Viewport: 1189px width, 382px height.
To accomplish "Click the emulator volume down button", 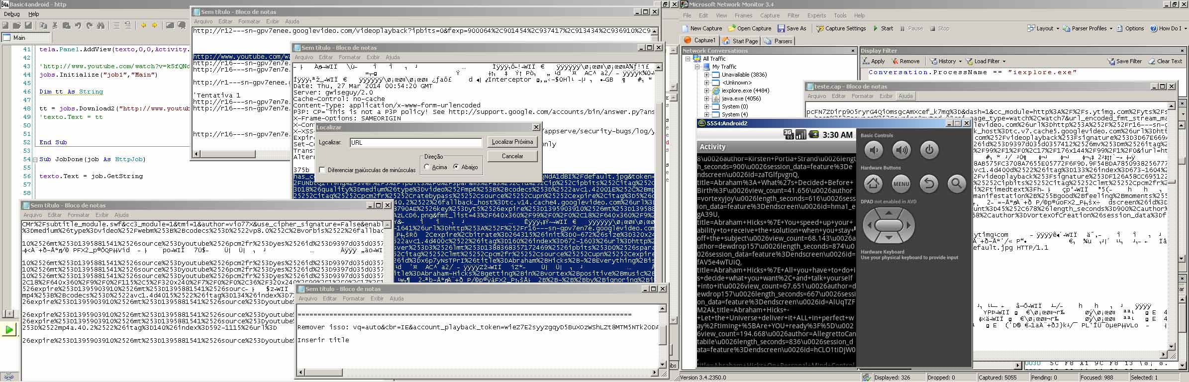I will 874,150.
